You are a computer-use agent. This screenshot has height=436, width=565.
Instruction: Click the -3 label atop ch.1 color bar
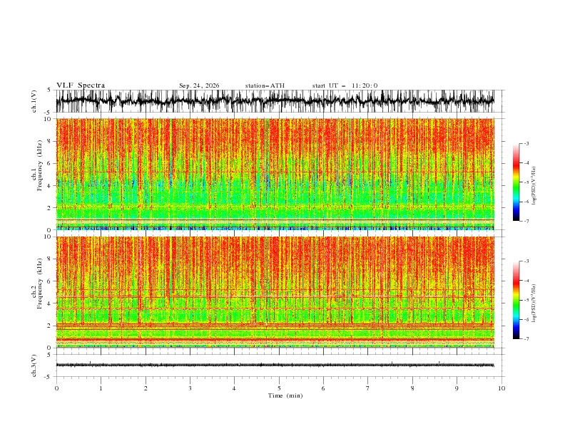pos(526,143)
